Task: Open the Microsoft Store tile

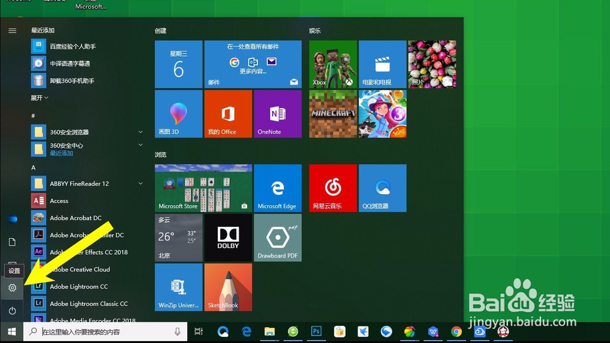Action: pos(204,188)
